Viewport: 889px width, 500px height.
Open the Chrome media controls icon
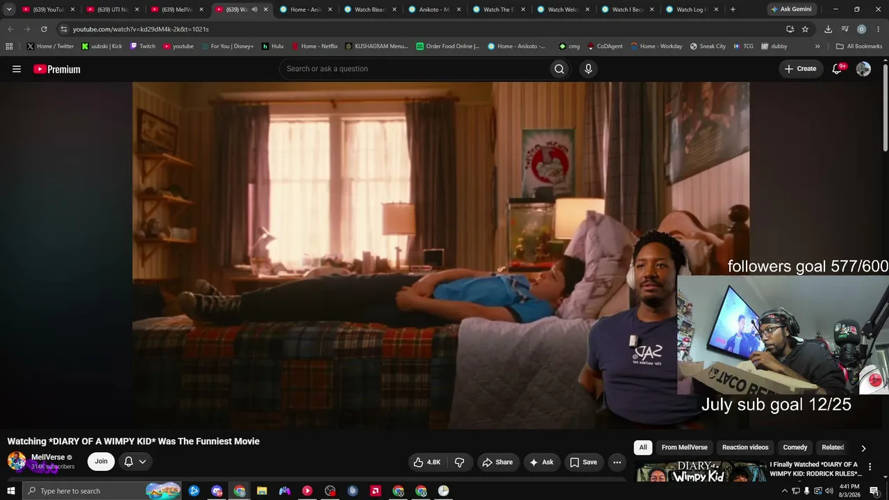click(845, 29)
